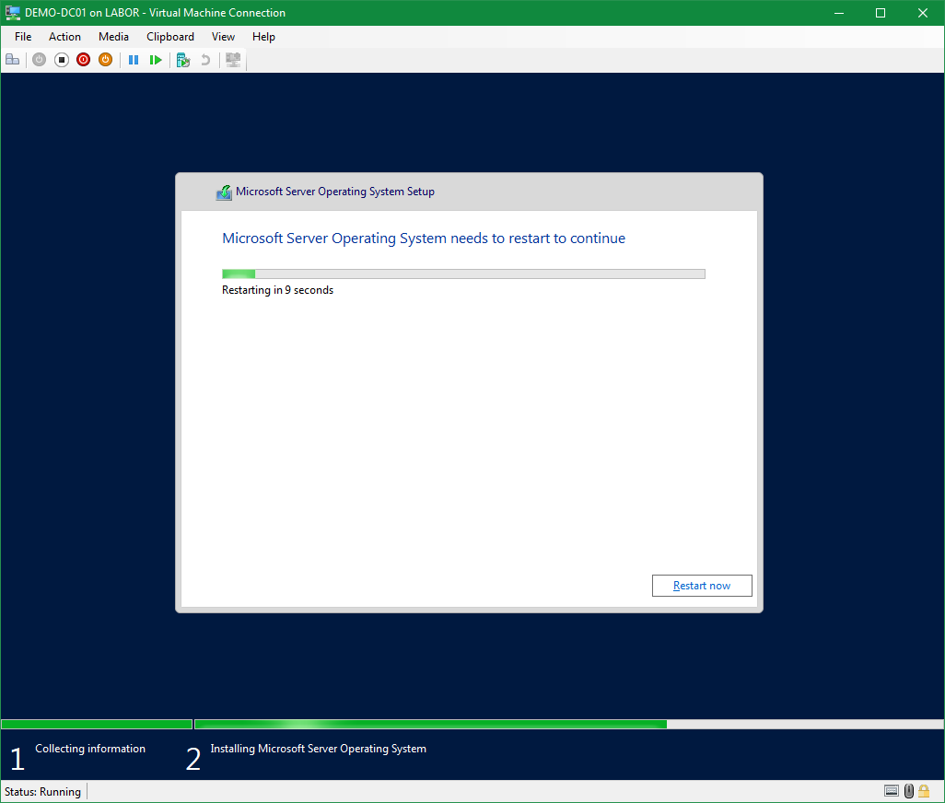Click the Revert arrow icon
945x803 pixels.
click(205, 60)
